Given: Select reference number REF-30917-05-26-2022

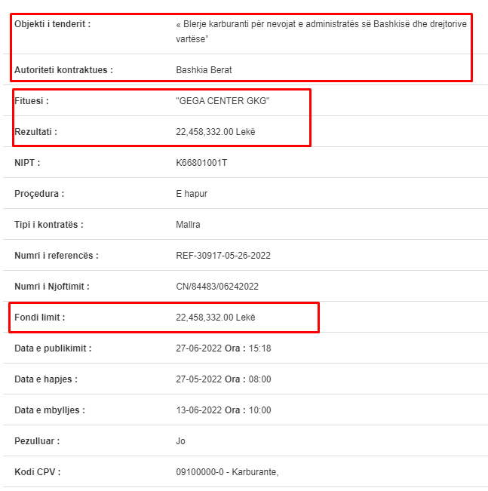Looking at the screenshot, I should pyautogui.click(x=223, y=256).
